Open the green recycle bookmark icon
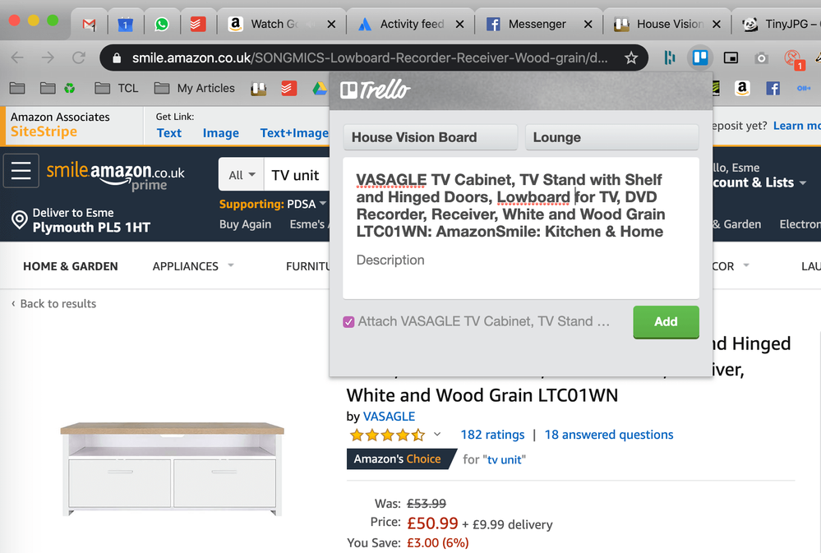 coord(70,88)
